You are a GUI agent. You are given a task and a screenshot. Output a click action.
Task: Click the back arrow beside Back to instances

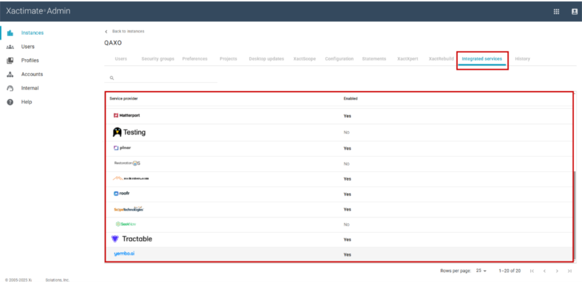pyautogui.click(x=106, y=32)
